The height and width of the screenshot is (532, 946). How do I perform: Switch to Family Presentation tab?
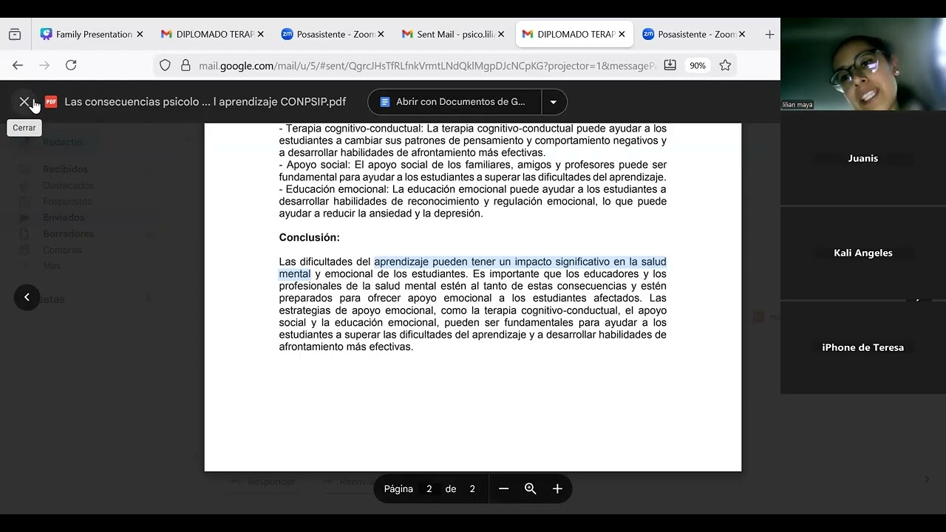92,34
